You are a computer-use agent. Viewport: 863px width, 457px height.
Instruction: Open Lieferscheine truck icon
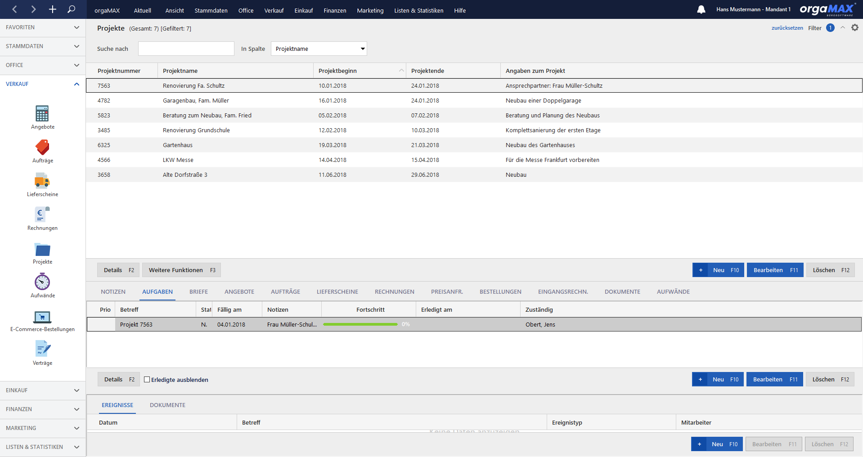[42, 181]
